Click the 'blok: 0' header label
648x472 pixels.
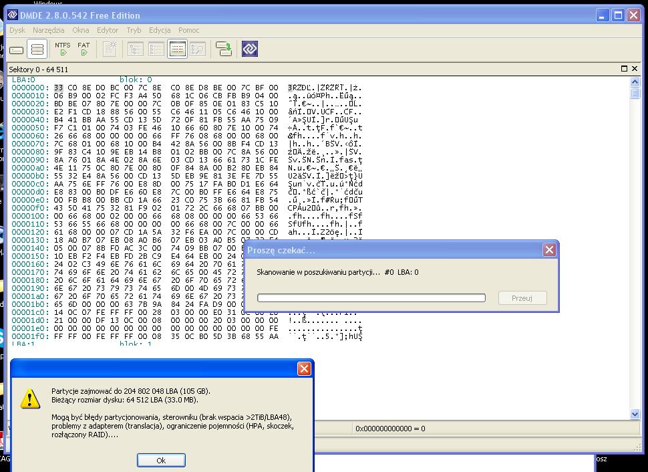click(x=136, y=80)
